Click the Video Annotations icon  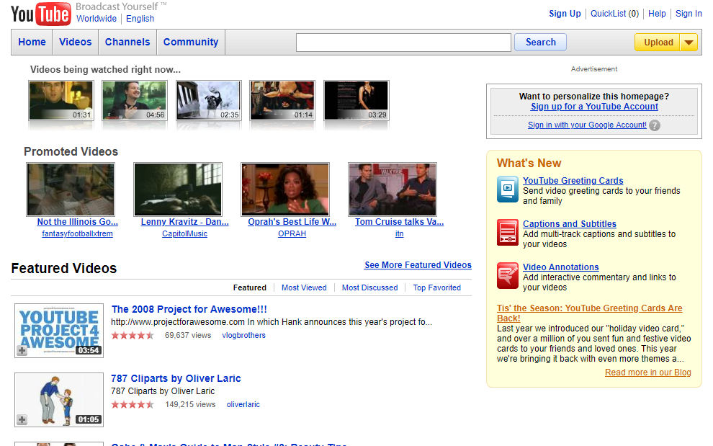pyautogui.click(x=508, y=275)
